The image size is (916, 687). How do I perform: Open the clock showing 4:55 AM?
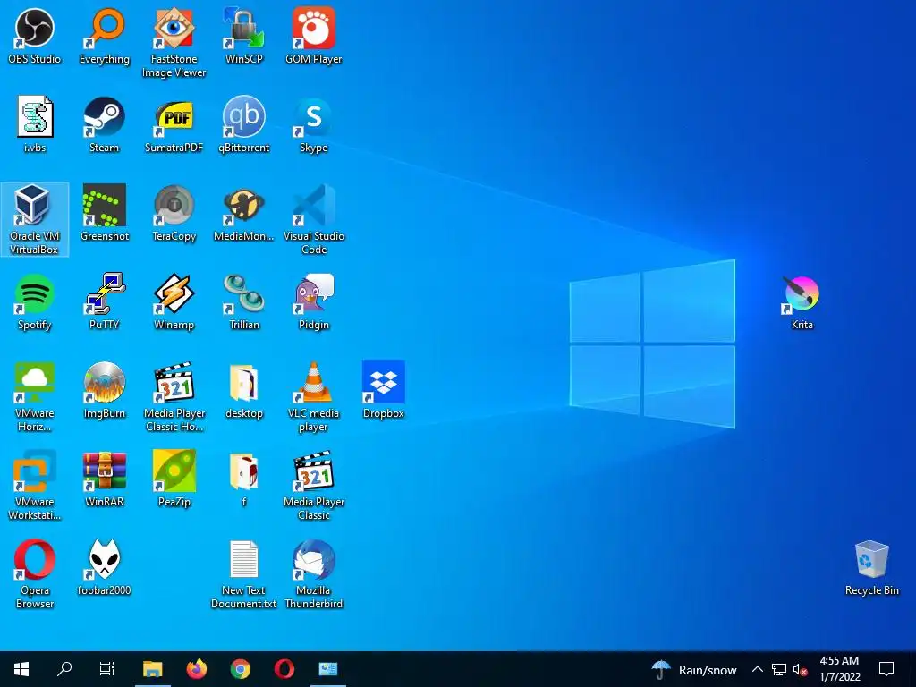coord(839,669)
